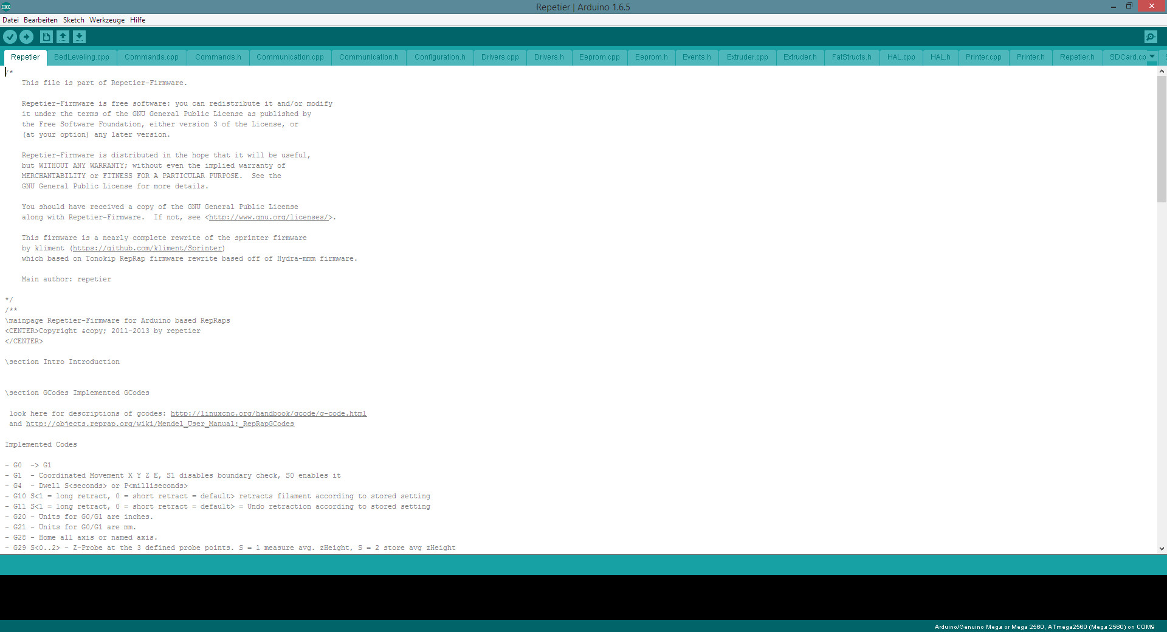Switch to the Extruder.h tab

point(800,57)
